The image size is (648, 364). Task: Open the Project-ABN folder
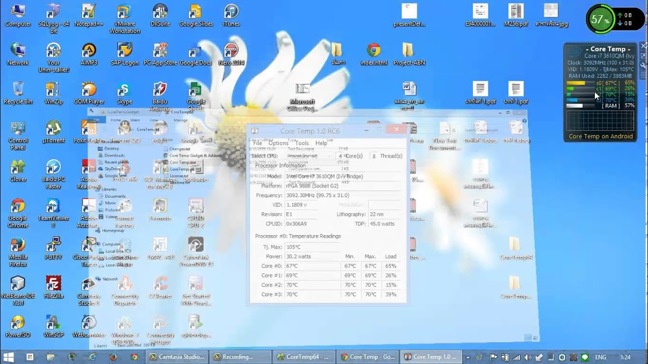pyautogui.click(x=409, y=54)
